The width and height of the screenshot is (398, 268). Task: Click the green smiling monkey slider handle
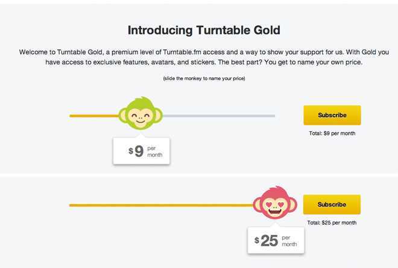click(x=141, y=114)
